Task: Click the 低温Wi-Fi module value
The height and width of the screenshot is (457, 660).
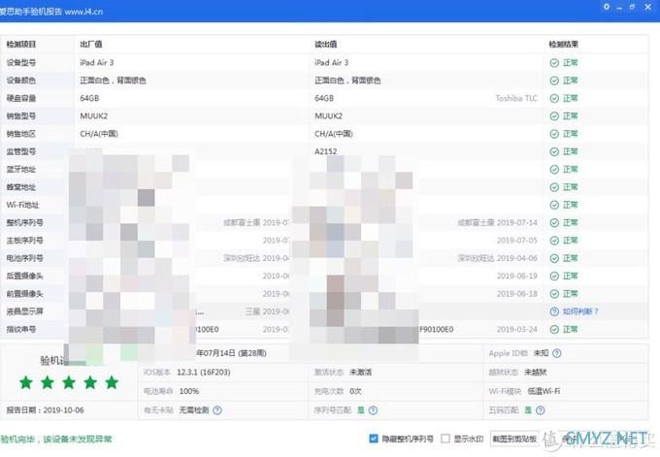Action: click(x=544, y=391)
